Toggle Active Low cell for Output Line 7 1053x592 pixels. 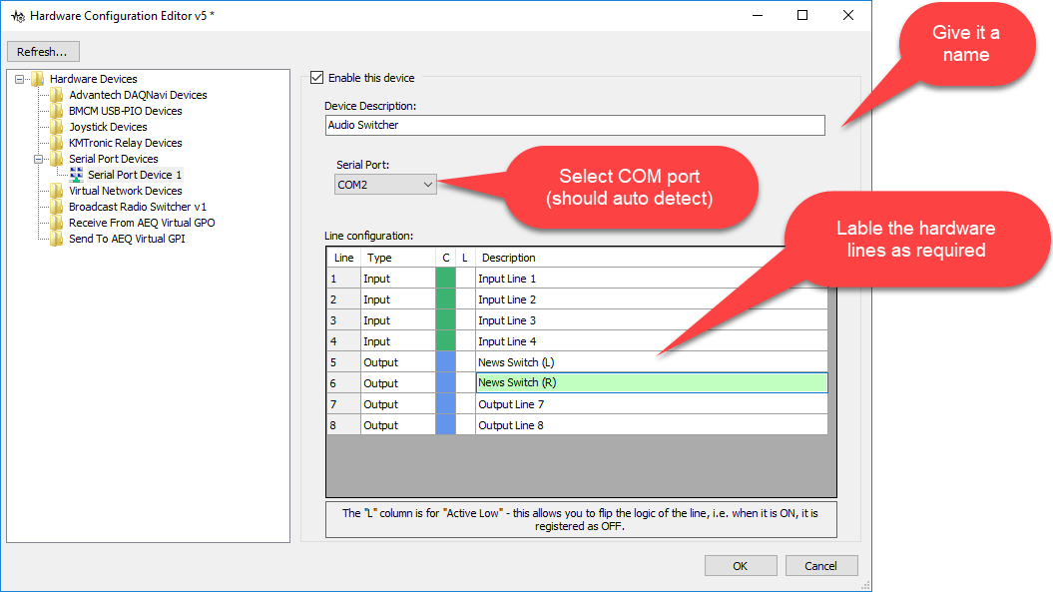click(x=465, y=404)
